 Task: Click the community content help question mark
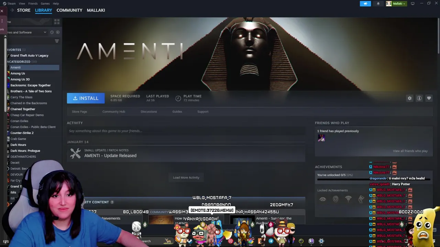pos(112,202)
